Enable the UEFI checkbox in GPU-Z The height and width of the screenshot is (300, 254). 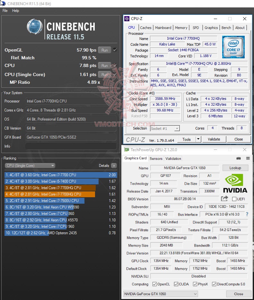click(x=234, y=199)
